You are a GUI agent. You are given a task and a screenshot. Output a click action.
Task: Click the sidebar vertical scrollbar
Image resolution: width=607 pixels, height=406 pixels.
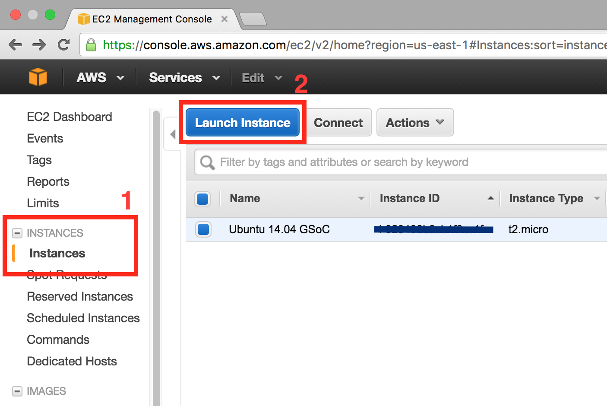pyautogui.click(x=156, y=258)
